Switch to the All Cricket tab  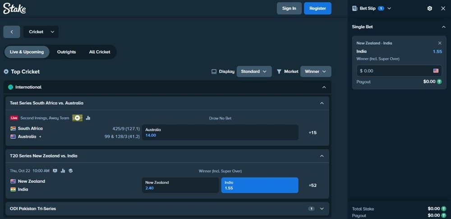point(100,52)
